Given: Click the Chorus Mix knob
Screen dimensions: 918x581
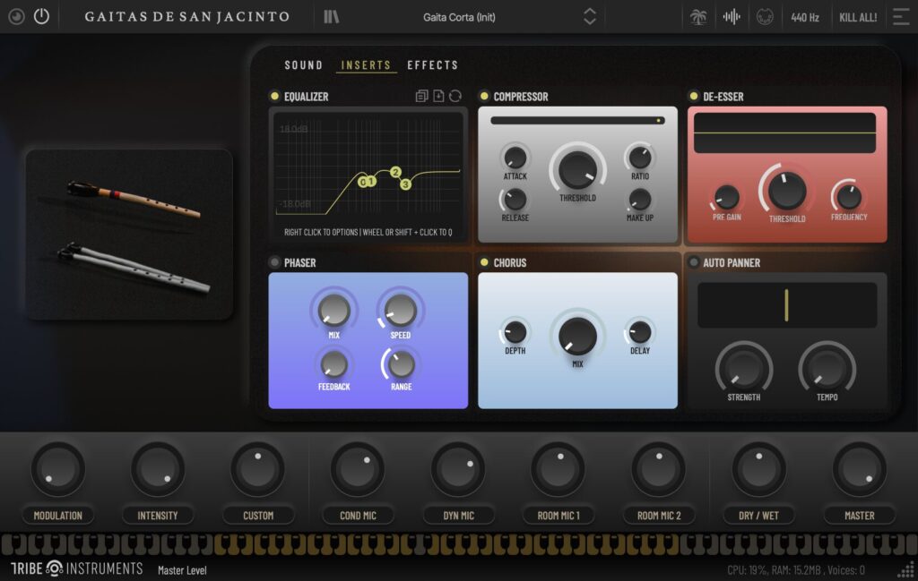Looking at the screenshot, I should tap(577, 336).
